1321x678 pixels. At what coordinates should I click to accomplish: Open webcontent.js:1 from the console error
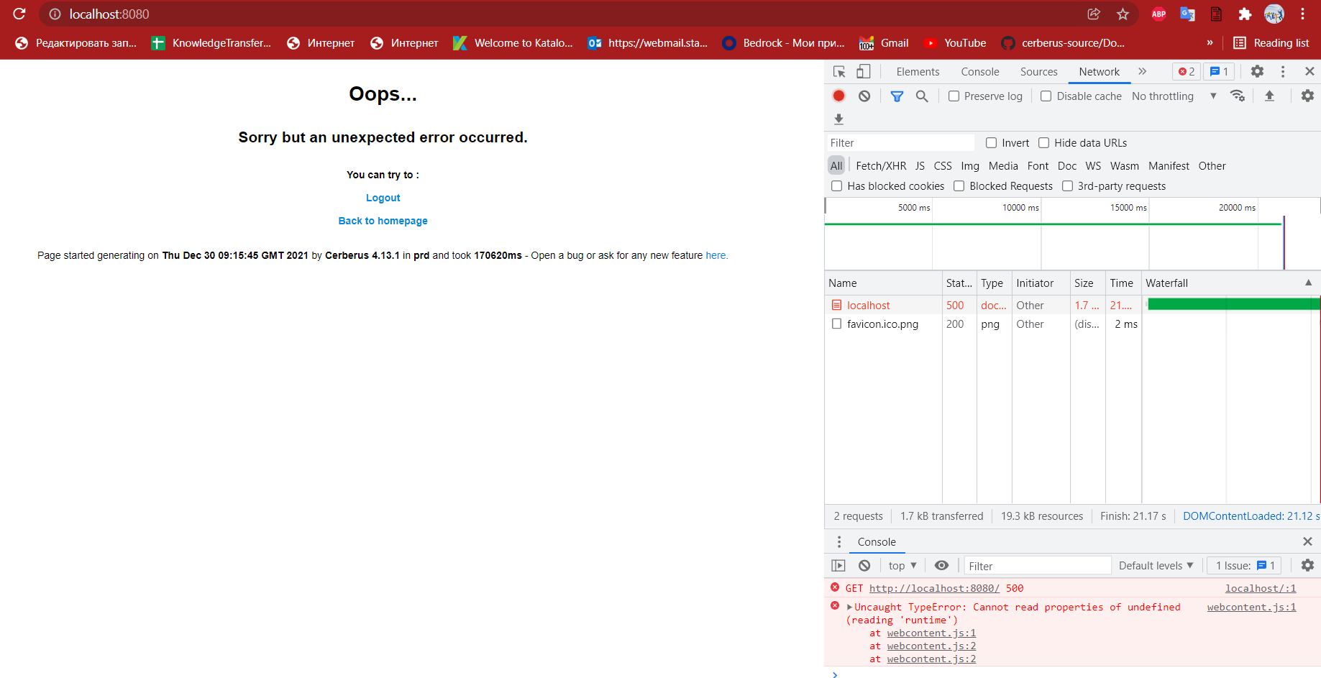1251,607
